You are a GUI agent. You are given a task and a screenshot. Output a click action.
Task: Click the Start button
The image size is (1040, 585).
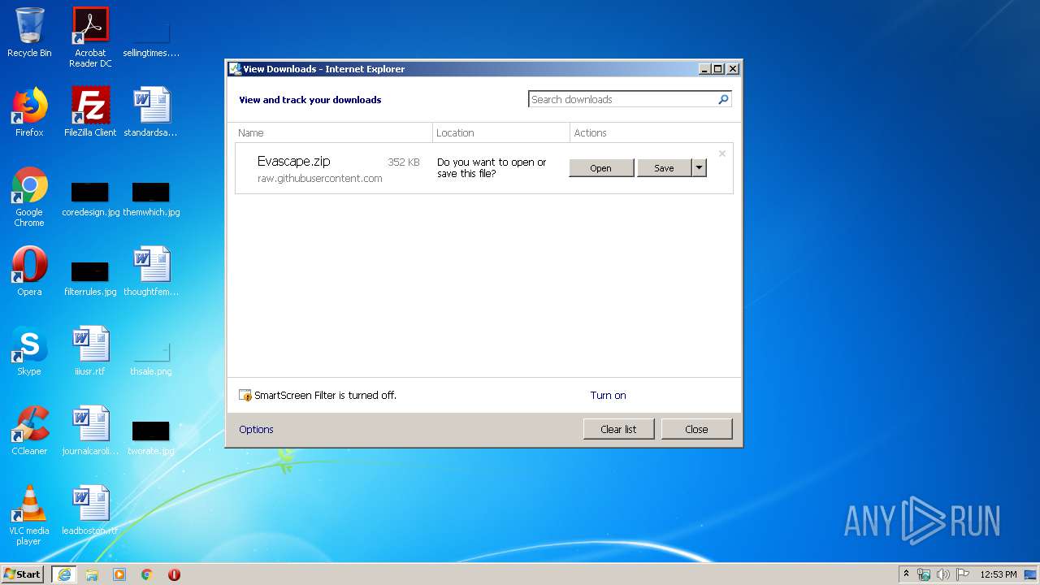(22, 574)
